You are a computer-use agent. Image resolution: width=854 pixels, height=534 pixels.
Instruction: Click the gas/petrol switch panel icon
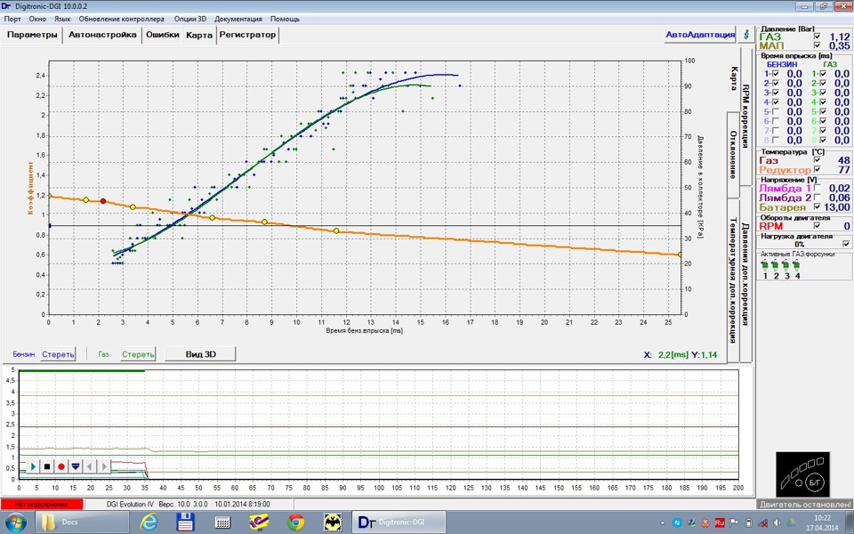tap(804, 474)
